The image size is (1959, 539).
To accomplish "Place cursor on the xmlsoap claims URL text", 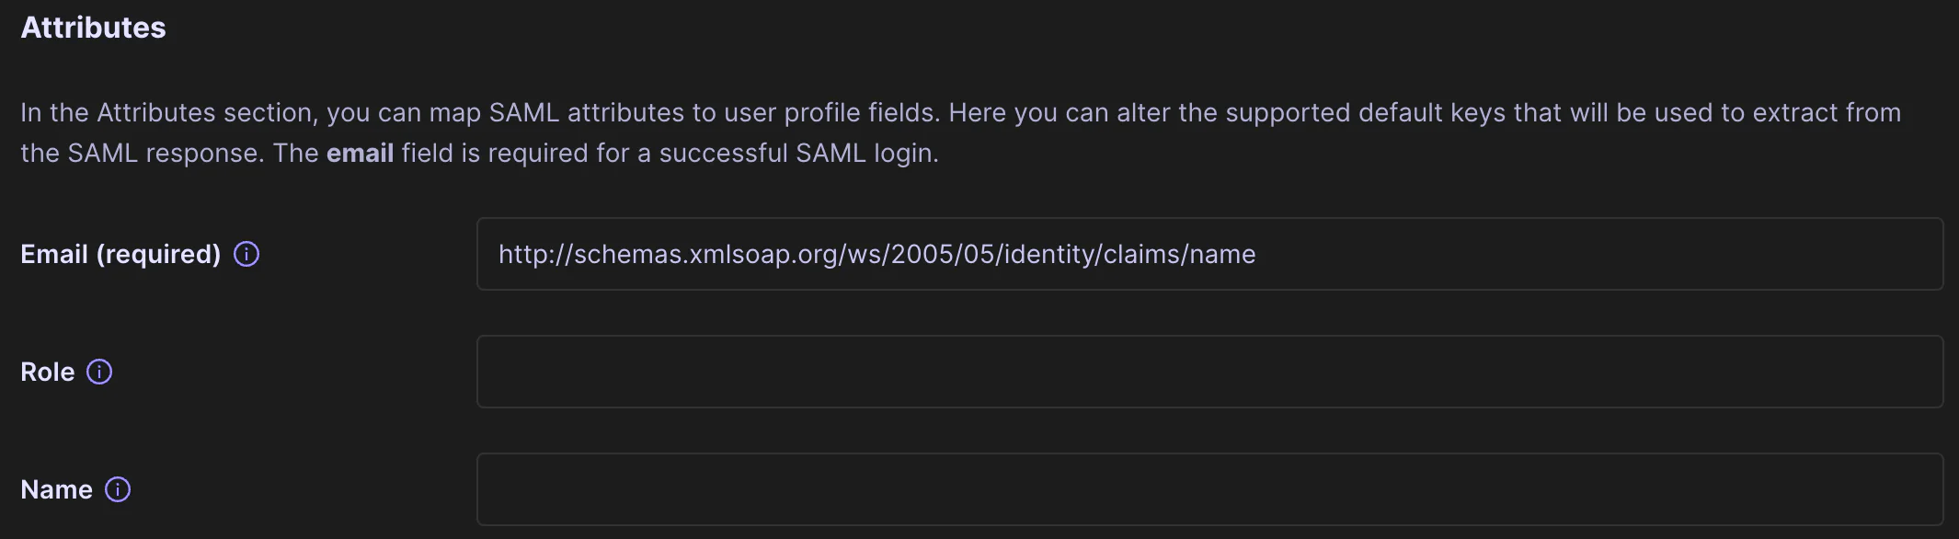I will [876, 254].
